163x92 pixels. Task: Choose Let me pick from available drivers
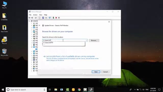tap(71, 56)
